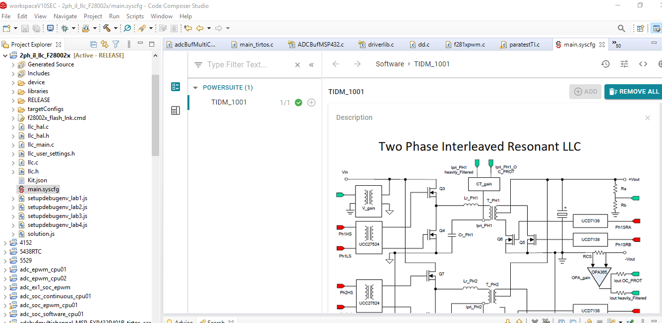Start the Debug bug icon
This screenshot has width=662, height=323.
click(x=64, y=28)
